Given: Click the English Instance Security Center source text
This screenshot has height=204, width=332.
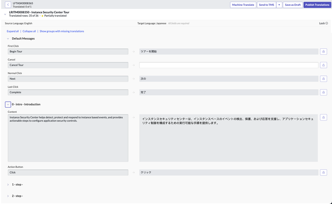Looking at the screenshot, I should tap(68, 138).
